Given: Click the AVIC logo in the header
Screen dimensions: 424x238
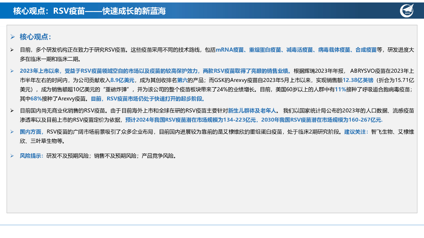Looking at the screenshot, I should click(407, 10).
